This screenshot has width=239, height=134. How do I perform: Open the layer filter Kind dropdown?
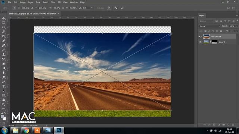206,21
